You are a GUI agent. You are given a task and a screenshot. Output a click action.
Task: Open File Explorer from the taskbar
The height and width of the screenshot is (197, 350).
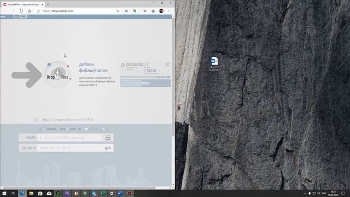tap(31, 193)
